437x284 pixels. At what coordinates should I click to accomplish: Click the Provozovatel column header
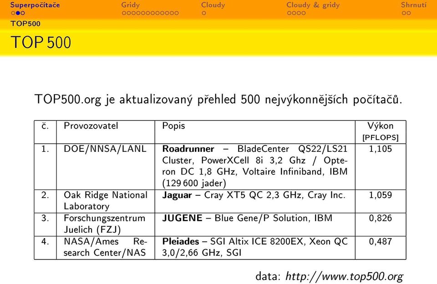91,126
